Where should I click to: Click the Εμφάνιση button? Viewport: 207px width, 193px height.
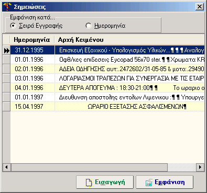(165, 182)
